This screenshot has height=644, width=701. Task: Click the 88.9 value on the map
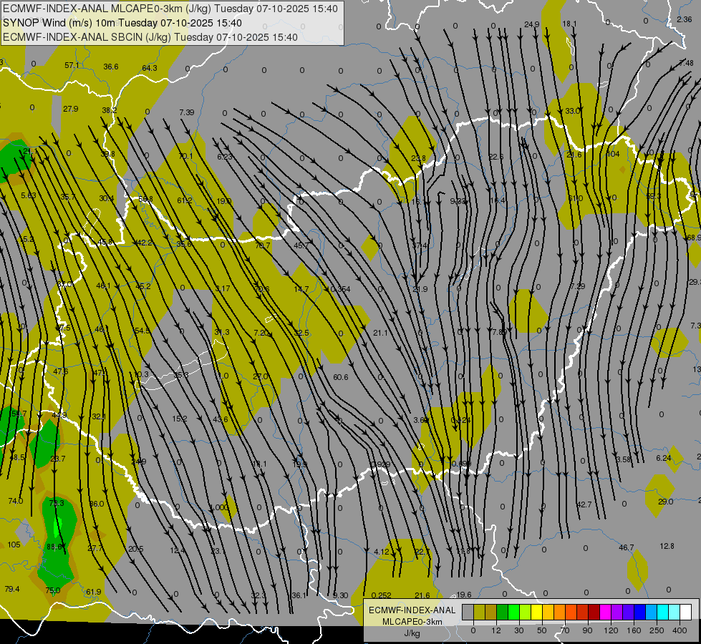pyautogui.click(x=55, y=546)
